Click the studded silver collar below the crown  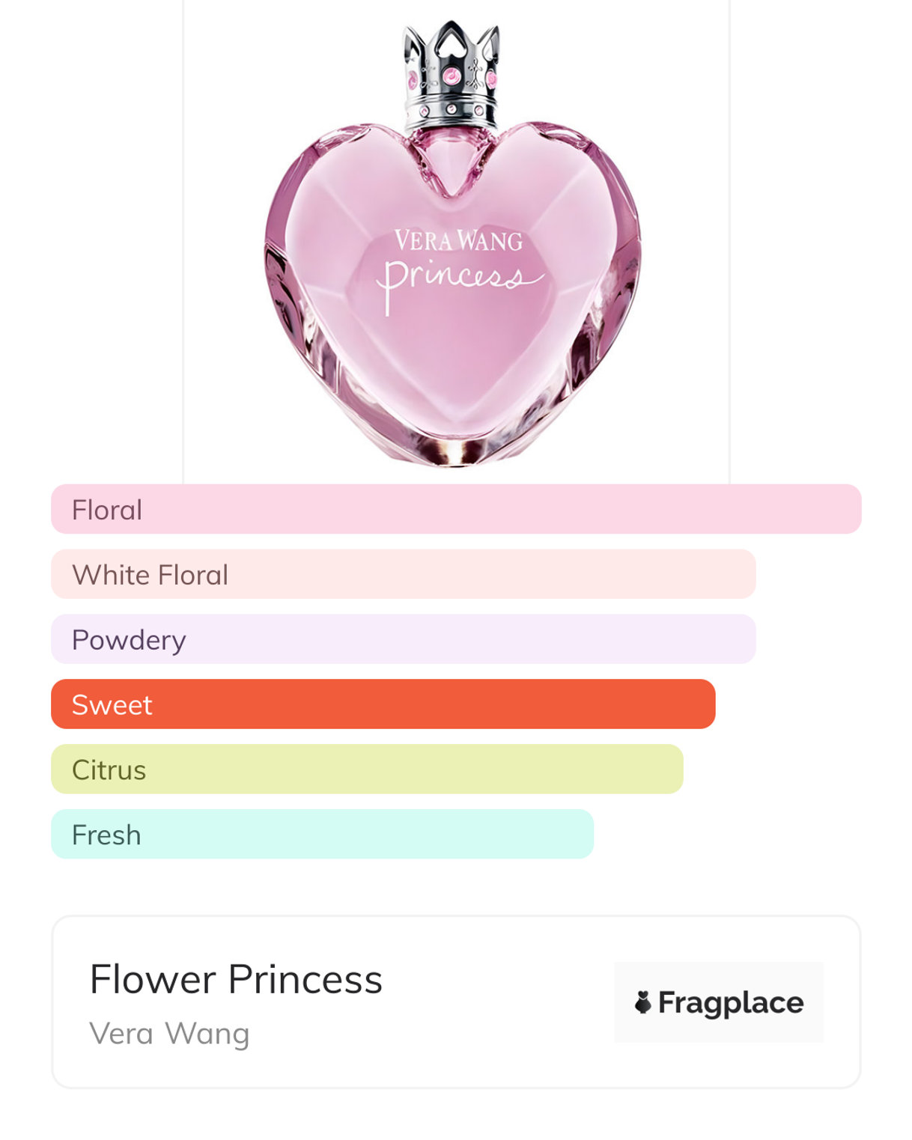click(x=451, y=111)
